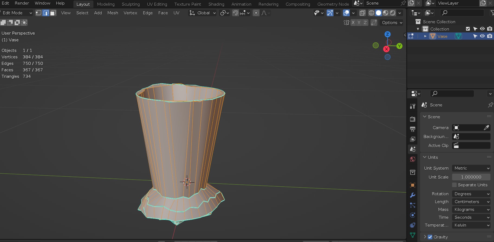Open Unit System Metric dropdown
Screen dimensions: 494x242
pos(471,168)
